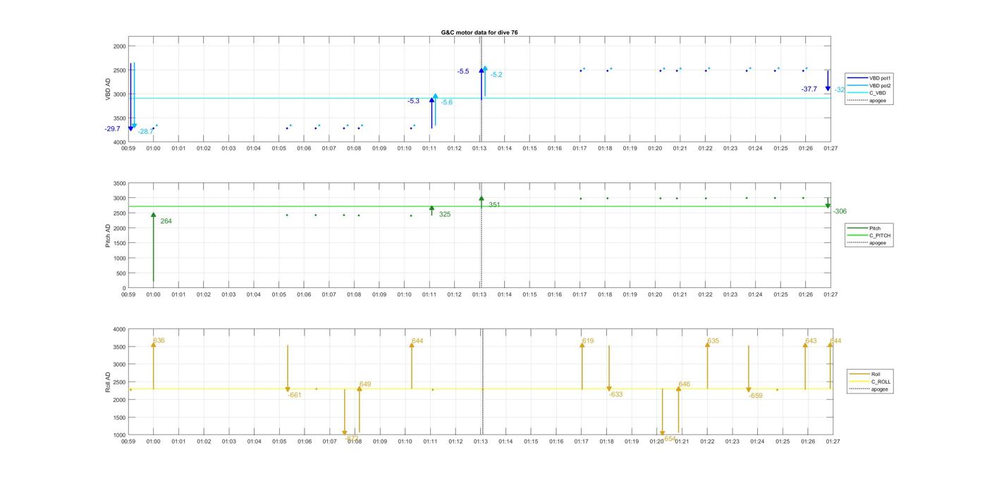This screenshot has height=488, width=987.
Task: Click apogee in the VBD plot legend
Action: [x=866, y=100]
